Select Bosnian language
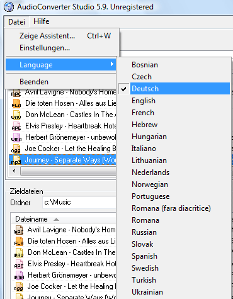The image size is (233, 299). pos(174,65)
